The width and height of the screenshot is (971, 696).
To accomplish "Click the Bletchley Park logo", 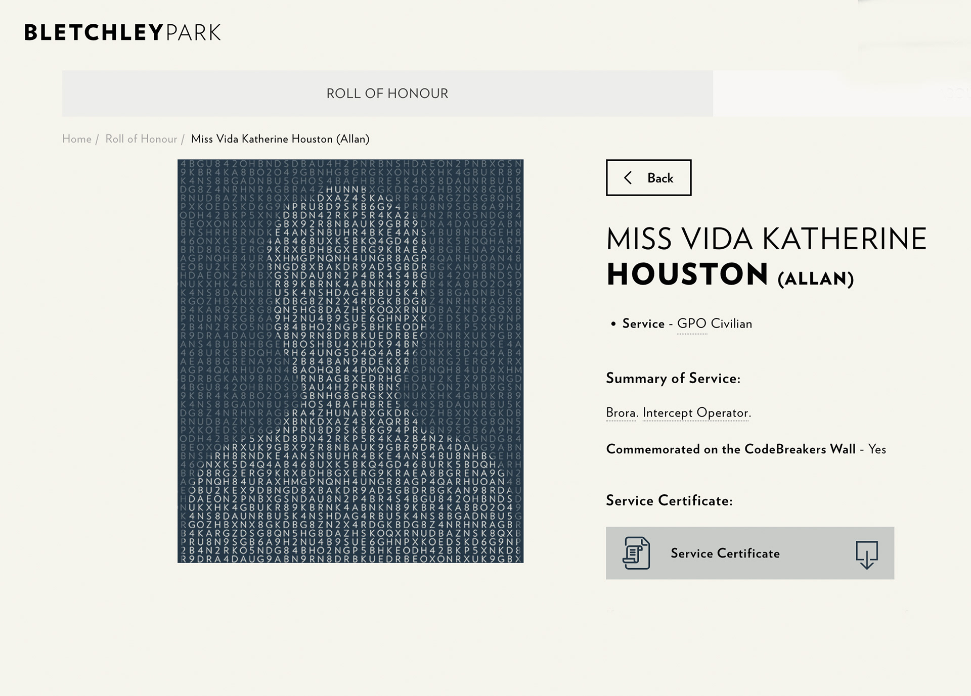I will point(122,32).
